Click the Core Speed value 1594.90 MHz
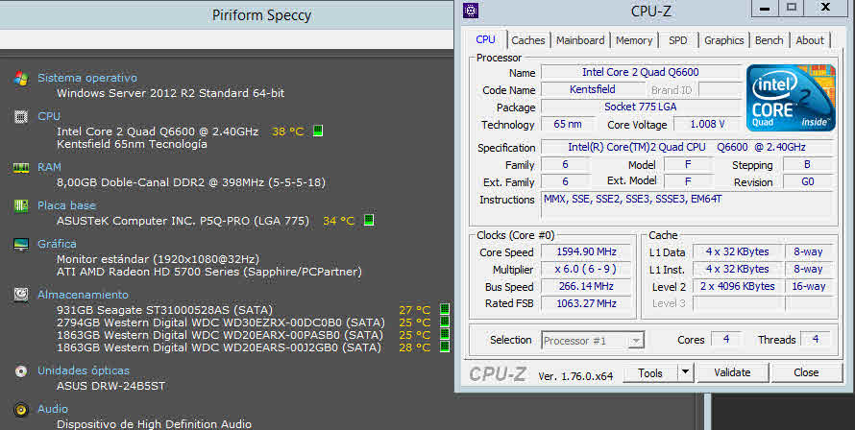The height and width of the screenshot is (430, 855). coord(587,251)
